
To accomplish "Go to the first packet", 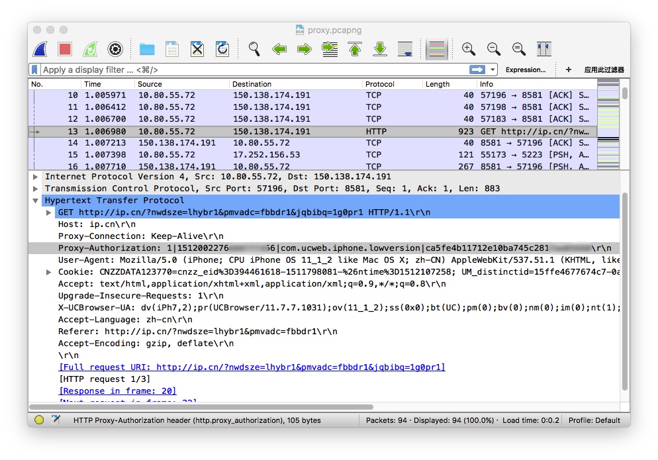I will tap(355, 49).
